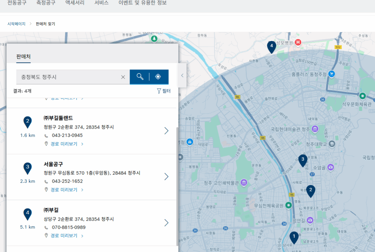375x252 pixels.
Task: Click the green park tree icon at top
Action: click(154, 39)
